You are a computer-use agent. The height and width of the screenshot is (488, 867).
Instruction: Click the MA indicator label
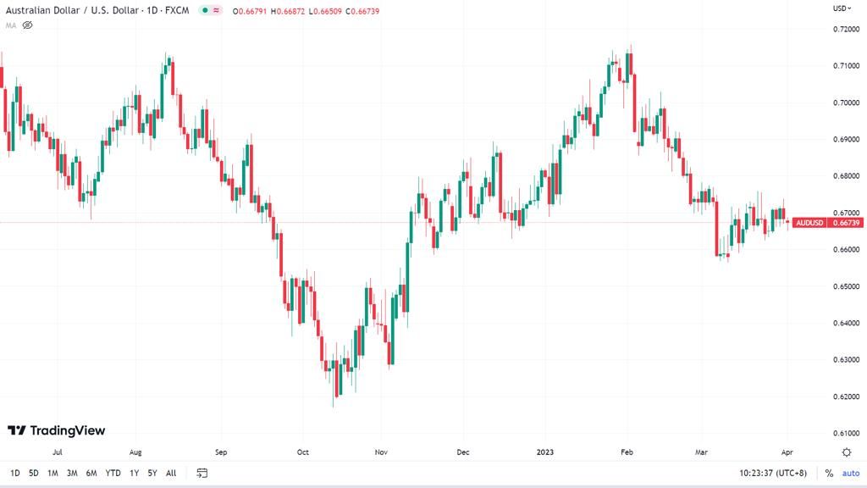click(10, 25)
